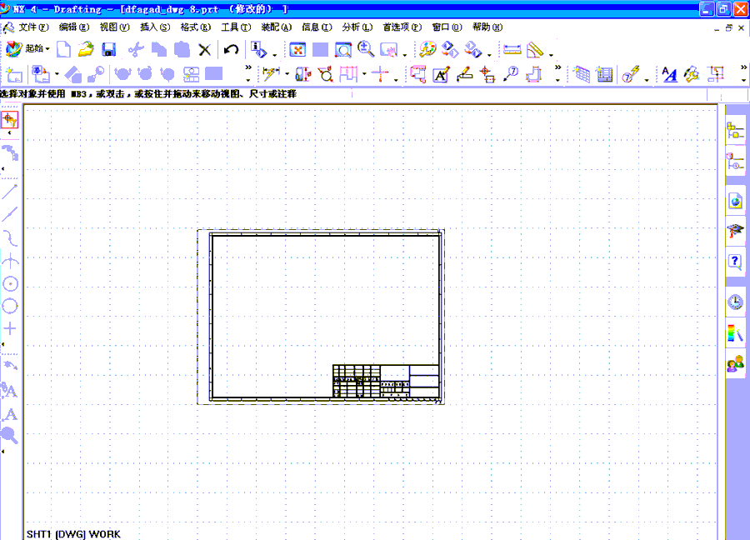Click the ID Symbol balloon icon
The image size is (750, 540).
click(x=511, y=74)
